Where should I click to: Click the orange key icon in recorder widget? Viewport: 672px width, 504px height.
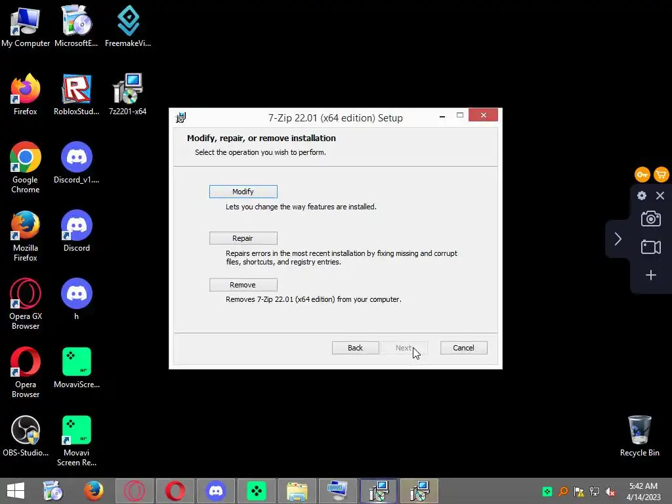(x=642, y=175)
